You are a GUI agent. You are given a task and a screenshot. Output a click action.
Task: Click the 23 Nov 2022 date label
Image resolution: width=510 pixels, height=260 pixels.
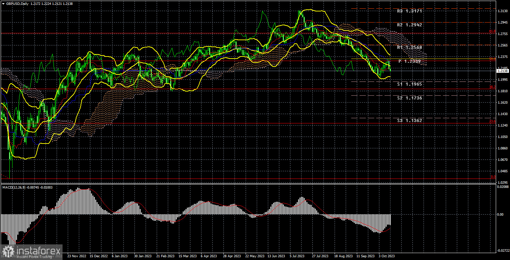(x=76, y=256)
